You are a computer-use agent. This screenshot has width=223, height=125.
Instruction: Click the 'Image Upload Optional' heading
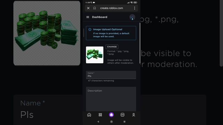click(x=108, y=29)
